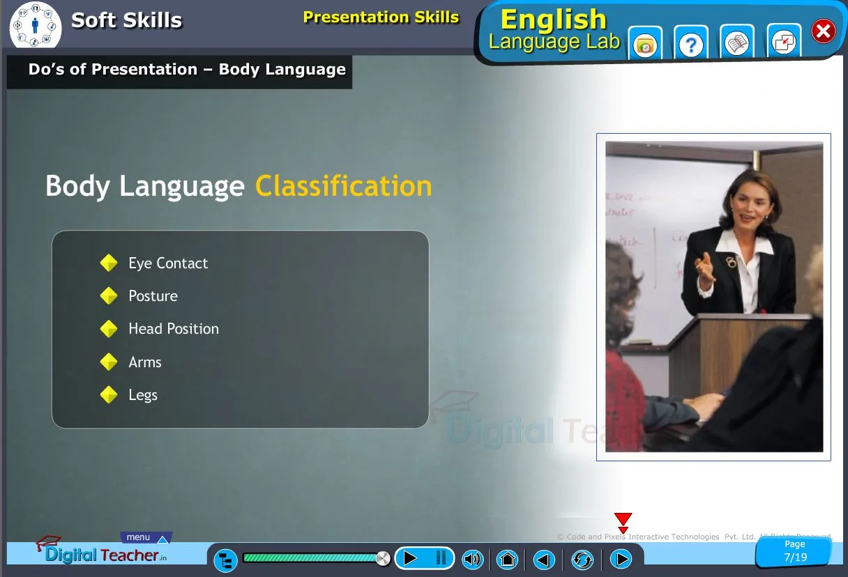Click the Soft Skills title text
Viewport: 848px width, 577px height.
(x=126, y=20)
